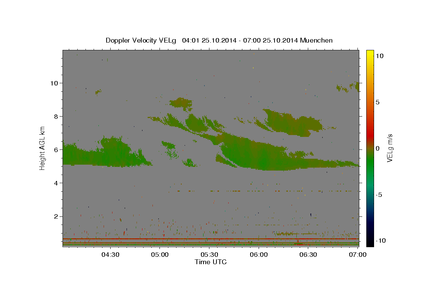The width and height of the screenshot is (444, 296).
Task: Click the height tick label 8
Action: [56, 116]
